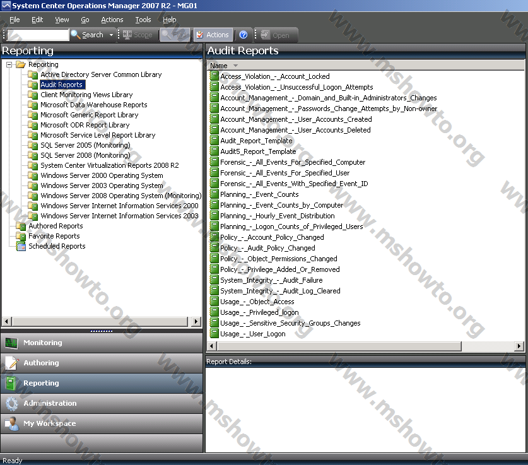This screenshot has height=465, width=528.
Task: Click the Scope toolbar icon
Action: [127, 34]
